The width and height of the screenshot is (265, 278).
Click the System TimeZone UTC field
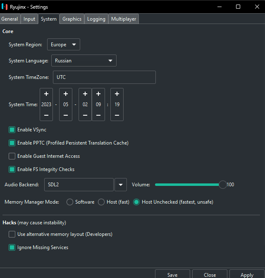coord(104,77)
